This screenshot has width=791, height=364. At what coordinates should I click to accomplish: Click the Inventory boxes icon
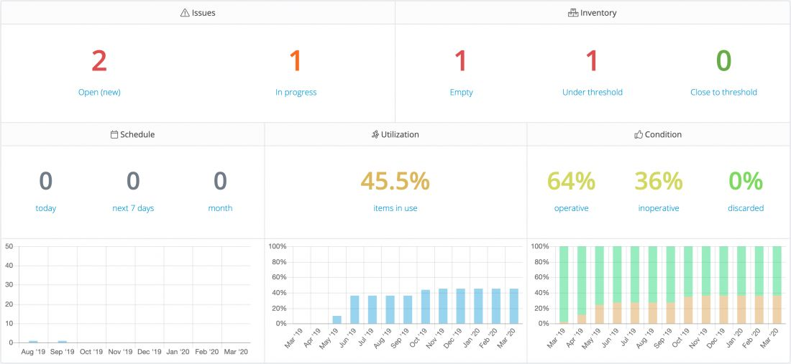click(572, 13)
